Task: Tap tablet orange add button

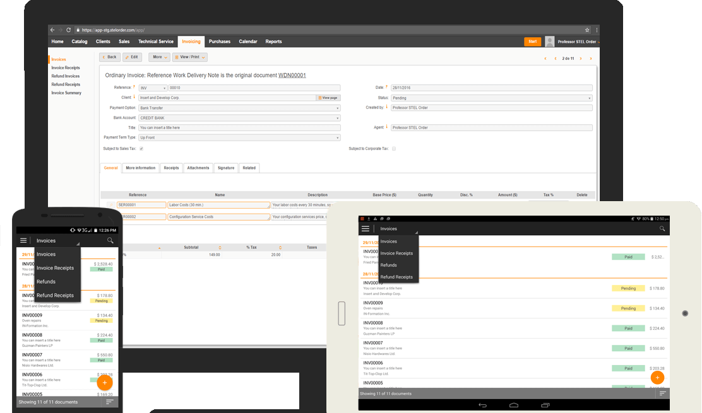Action: click(657, 377)
